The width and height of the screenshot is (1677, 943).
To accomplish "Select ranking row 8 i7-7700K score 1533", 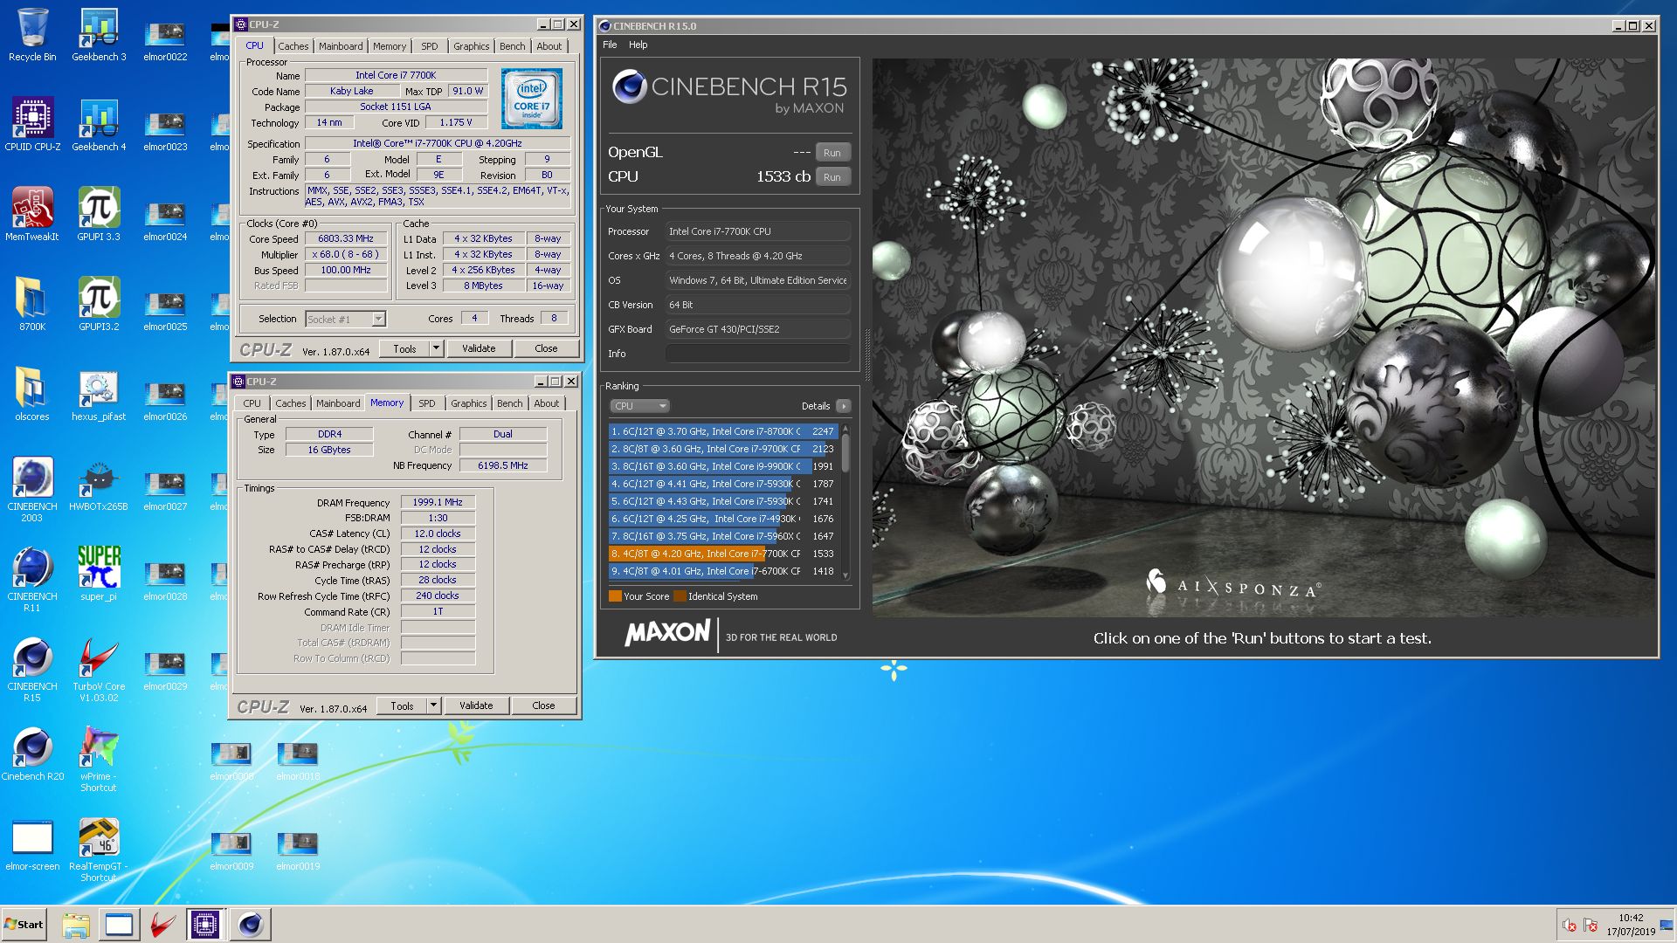I will coord(723,554).
